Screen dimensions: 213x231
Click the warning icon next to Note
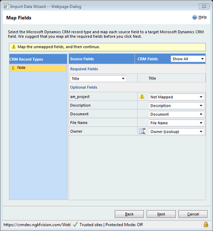pyautogui.click(x=13, y=68)
